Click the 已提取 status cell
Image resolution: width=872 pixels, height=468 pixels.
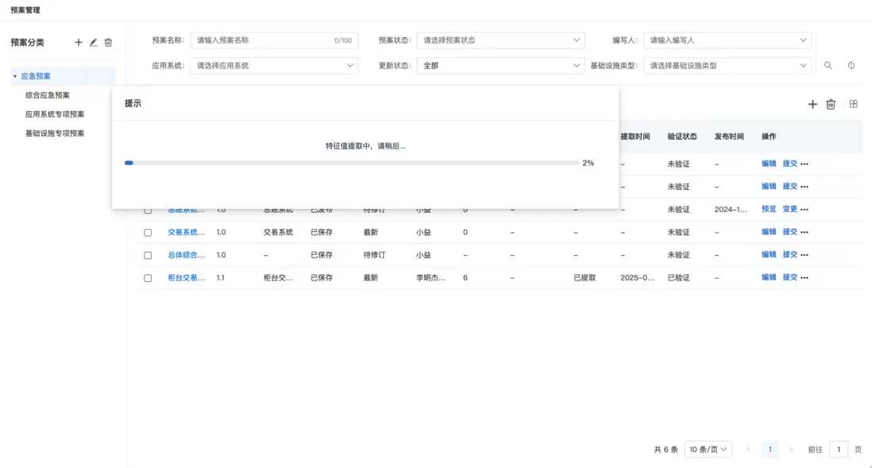585,277
